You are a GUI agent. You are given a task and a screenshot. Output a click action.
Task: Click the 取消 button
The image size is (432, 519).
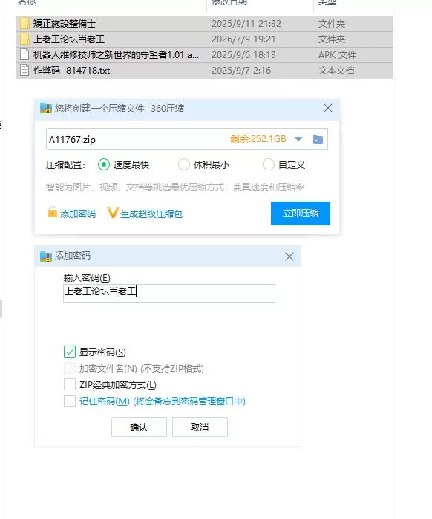coord(200,427)
